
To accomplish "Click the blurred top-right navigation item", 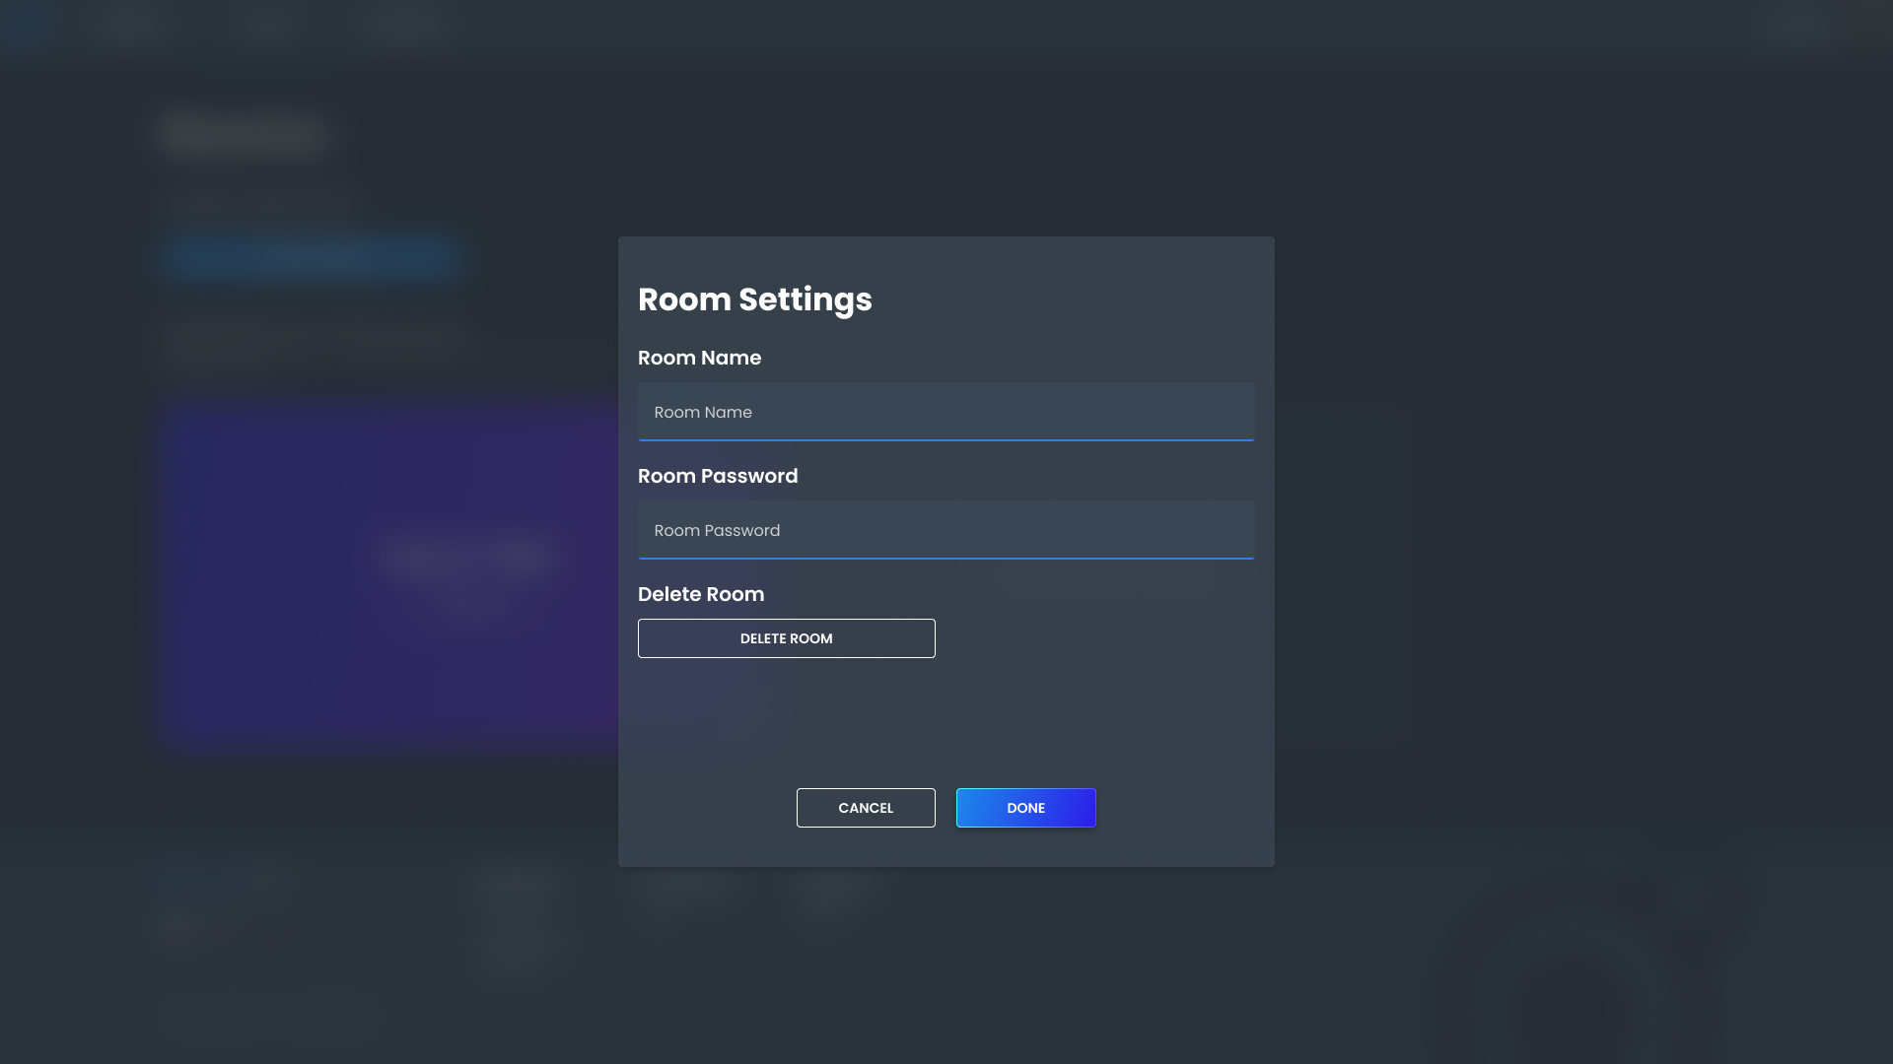I will tap(1794, 27).
